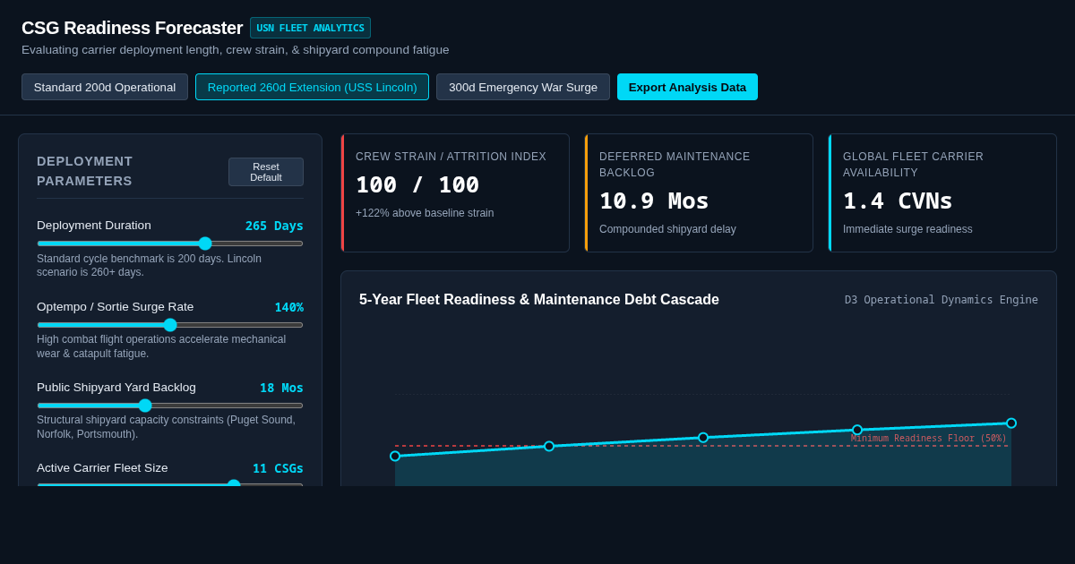1075x564 pixels.
Task: Click the CSG Readiness Forecaster title
Action: [x=132, y=28]
